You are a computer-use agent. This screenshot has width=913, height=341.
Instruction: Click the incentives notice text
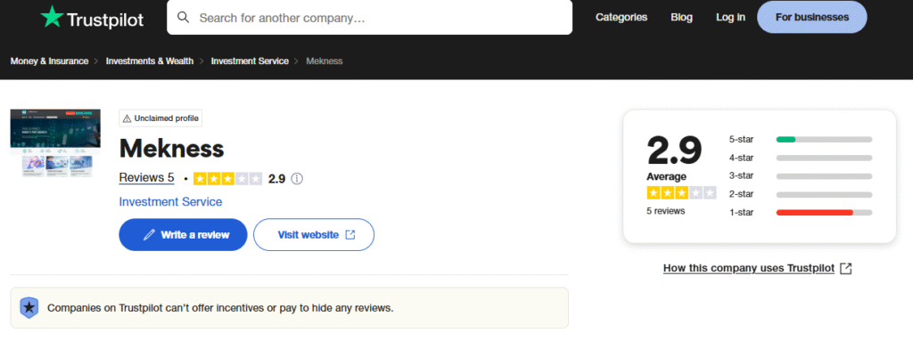point(220,307)
